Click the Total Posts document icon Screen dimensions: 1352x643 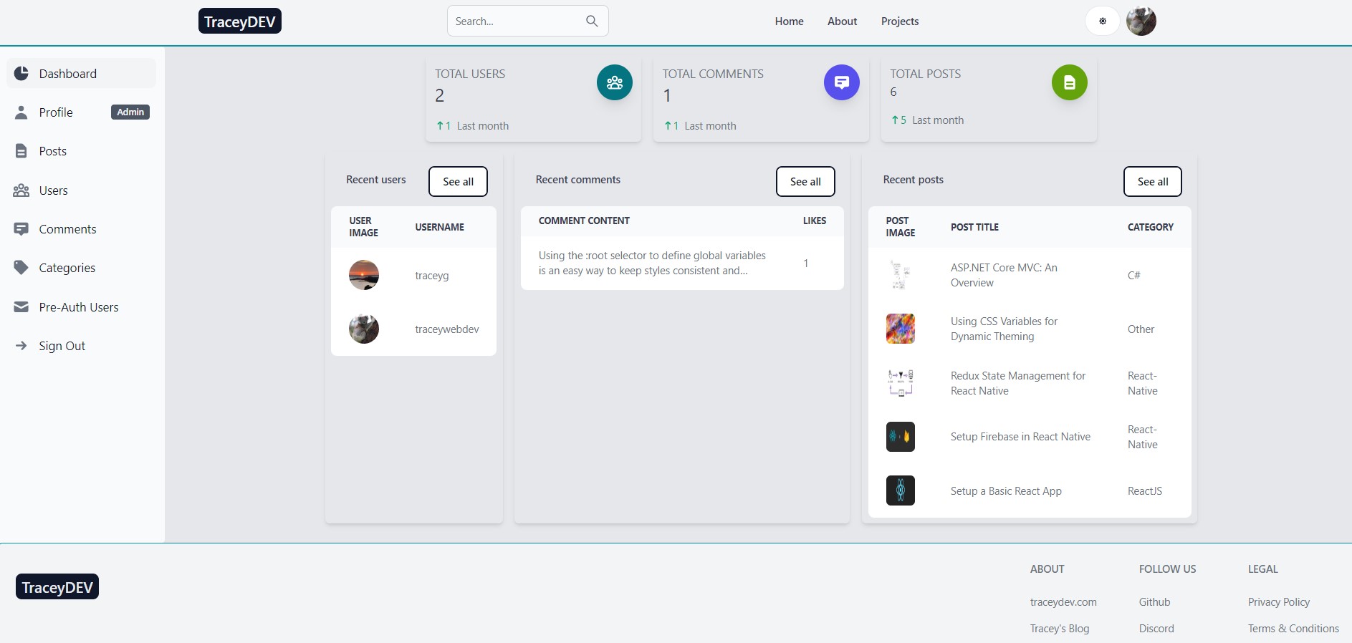1069,82
